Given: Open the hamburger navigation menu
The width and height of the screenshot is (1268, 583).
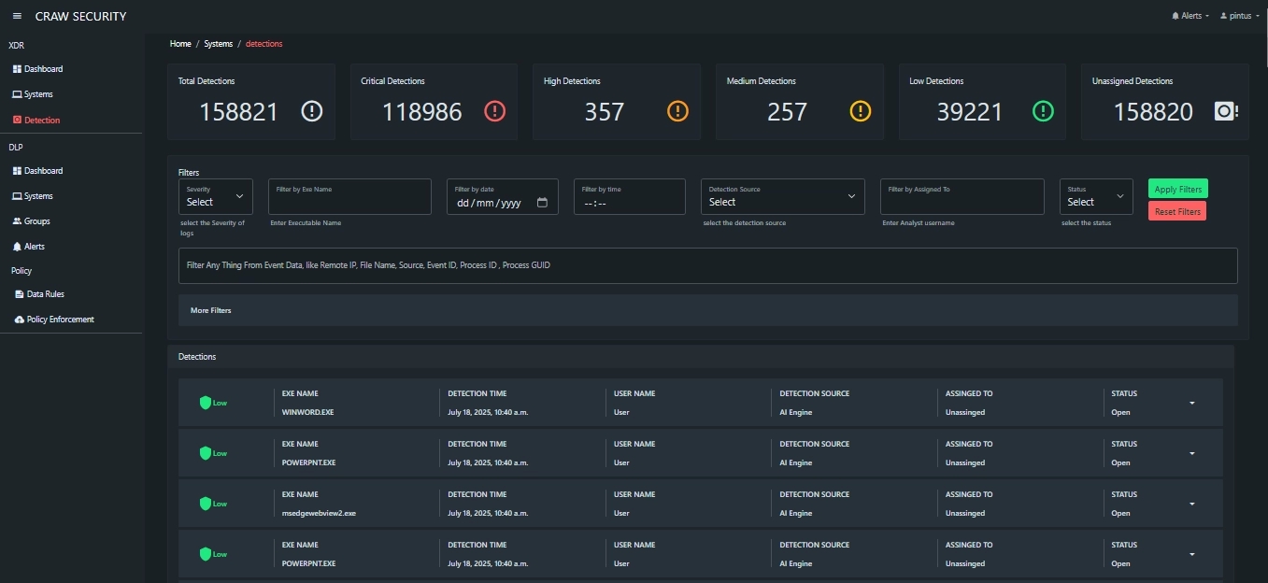Looking at the screenshot, I should (16, 16).
